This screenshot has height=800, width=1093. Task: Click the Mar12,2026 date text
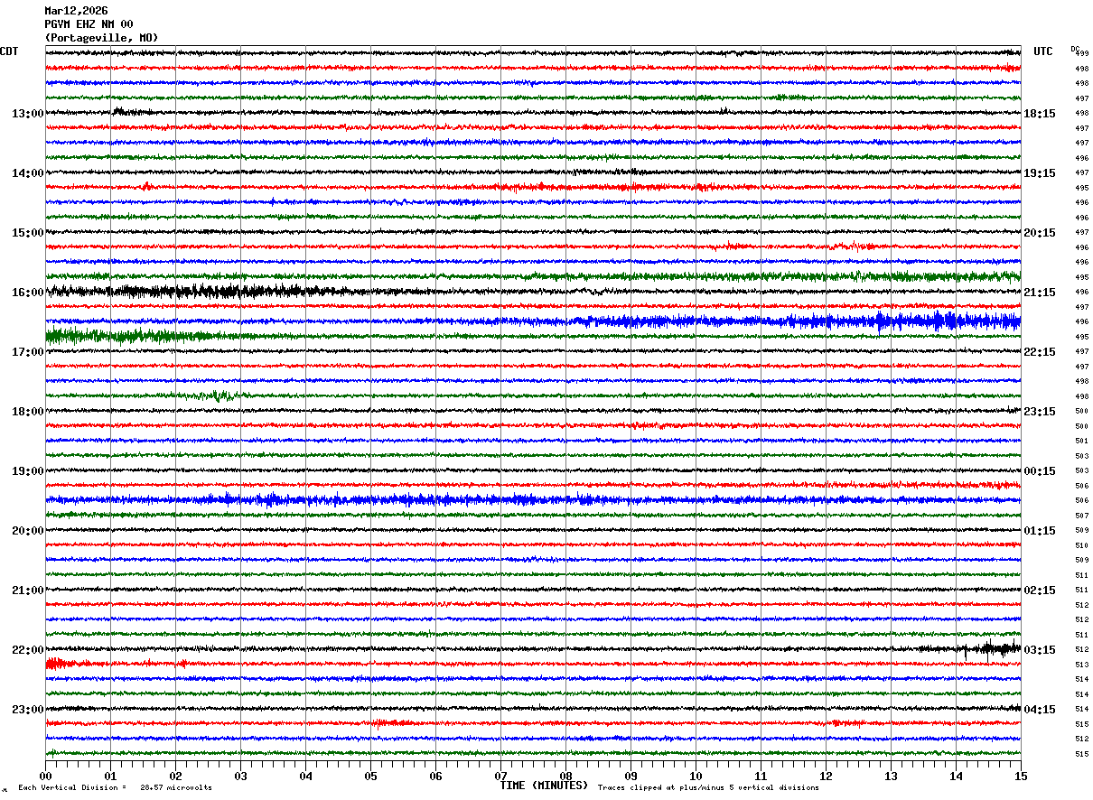(x=76, y=11)
